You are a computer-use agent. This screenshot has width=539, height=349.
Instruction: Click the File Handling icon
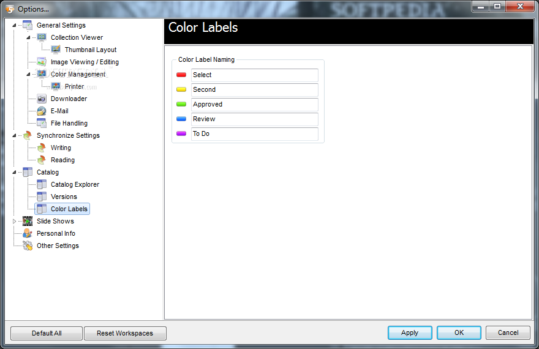coord(42,123)
